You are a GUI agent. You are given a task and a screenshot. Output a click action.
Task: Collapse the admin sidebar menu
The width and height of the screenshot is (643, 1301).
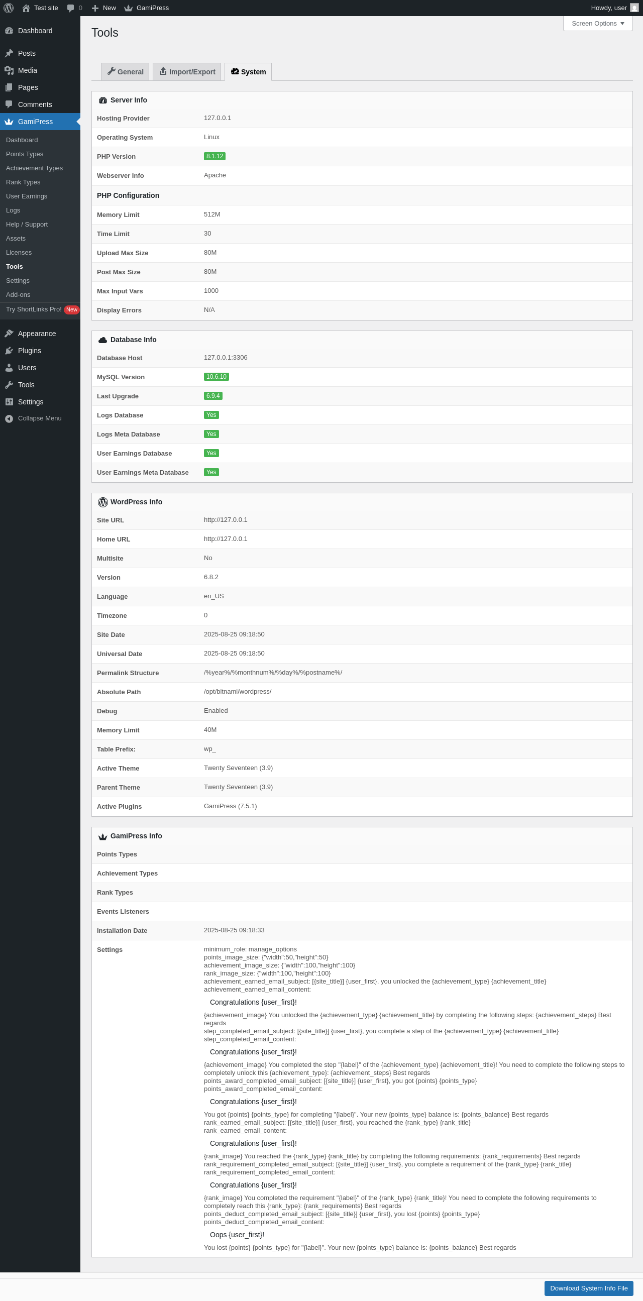tap(33, 418)
